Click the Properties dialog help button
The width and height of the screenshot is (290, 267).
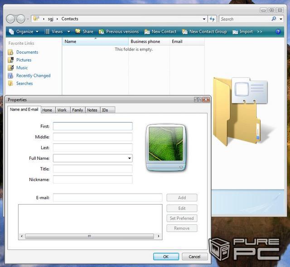coord(198,100)
